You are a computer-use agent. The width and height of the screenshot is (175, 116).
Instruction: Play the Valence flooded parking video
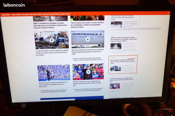(x=52, y=40)
